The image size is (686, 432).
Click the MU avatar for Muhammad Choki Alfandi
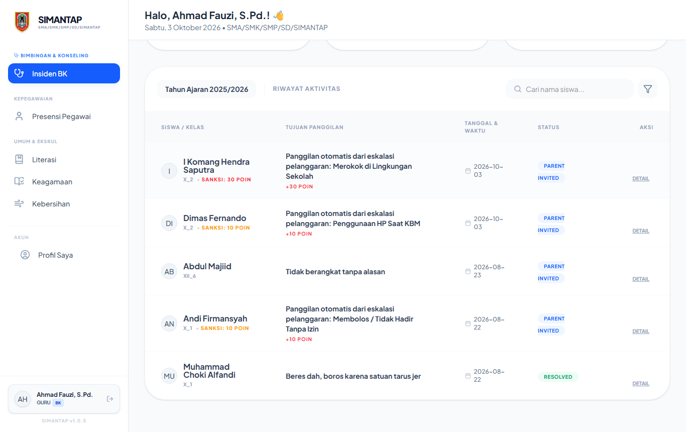[x=169, y=376]
